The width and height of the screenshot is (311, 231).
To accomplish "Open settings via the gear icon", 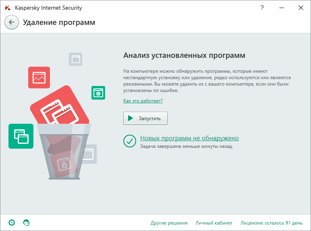I will click(x=12, y=223).
